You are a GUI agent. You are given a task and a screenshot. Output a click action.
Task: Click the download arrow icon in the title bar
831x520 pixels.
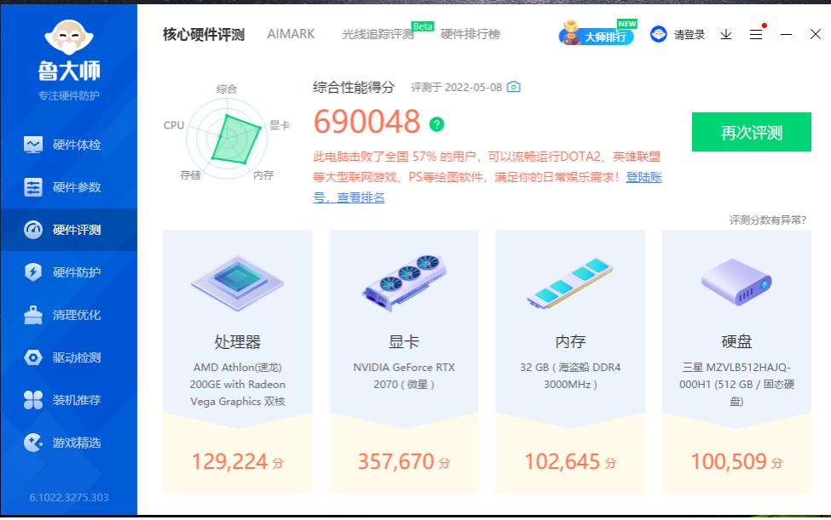coord(725,34)
